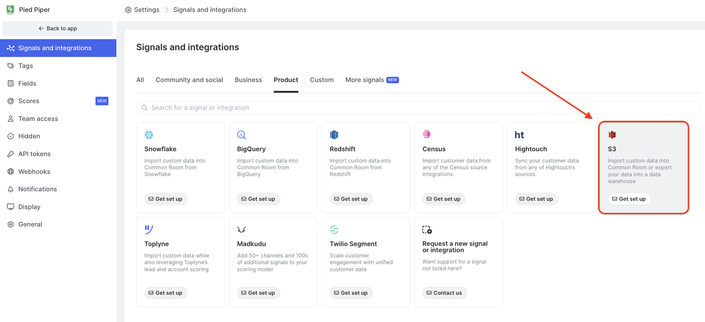Screen dimensions: 705x322
Task: Click the Snowflake card title
Action: (160, 149)
